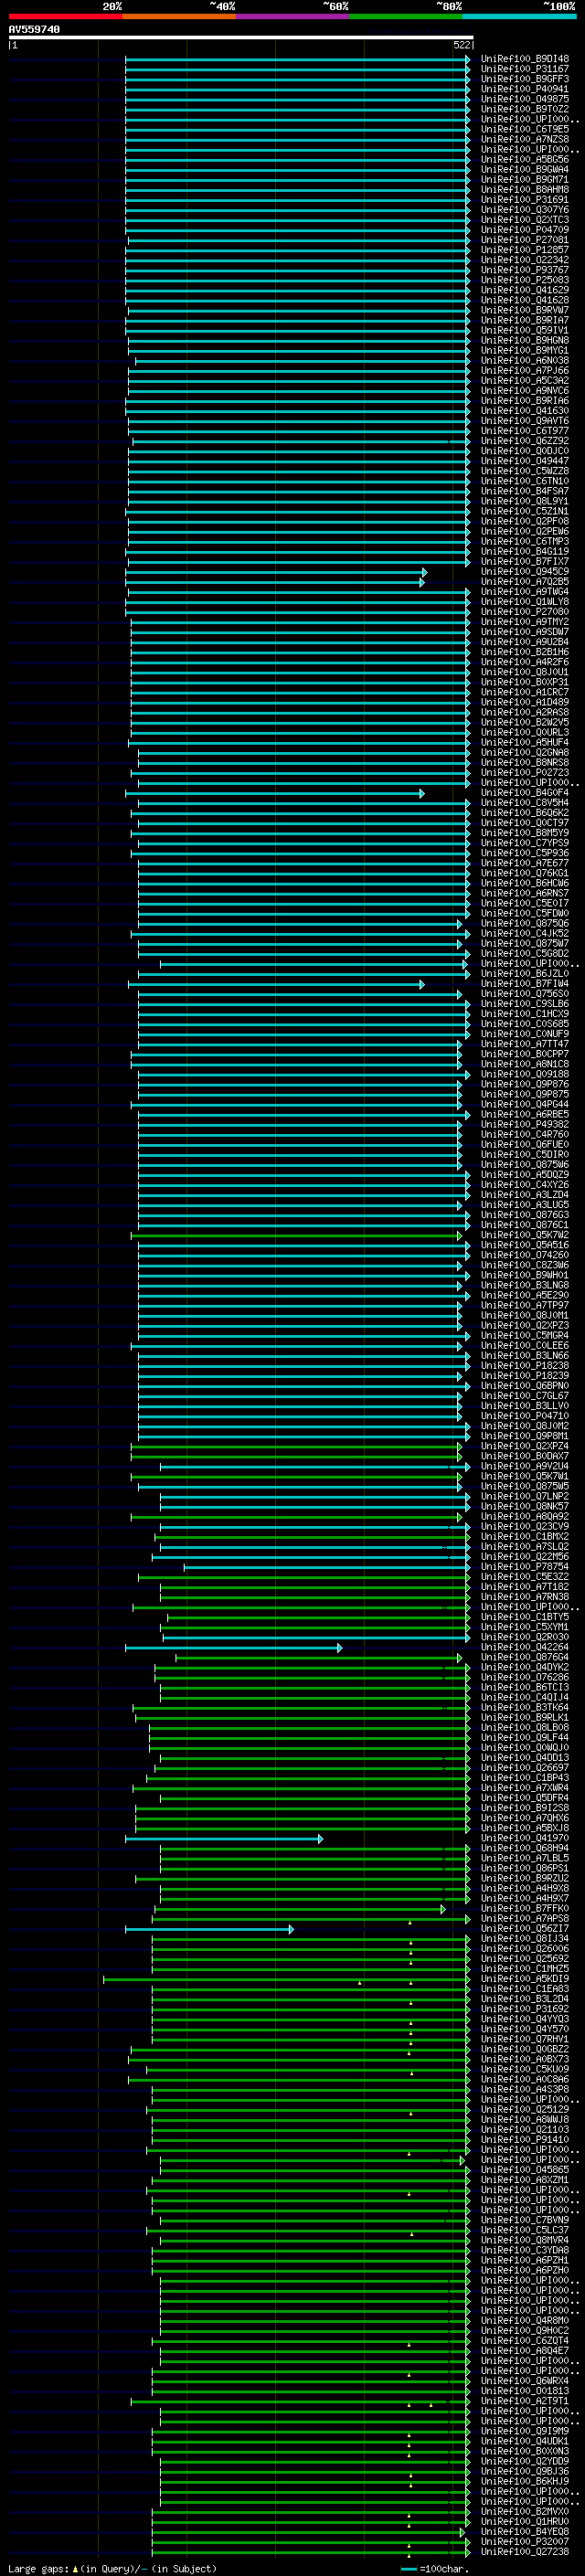Open the UniRef100_Q41970 entry
This screenshot has height=2576, width=585.
pos(524,1838)
